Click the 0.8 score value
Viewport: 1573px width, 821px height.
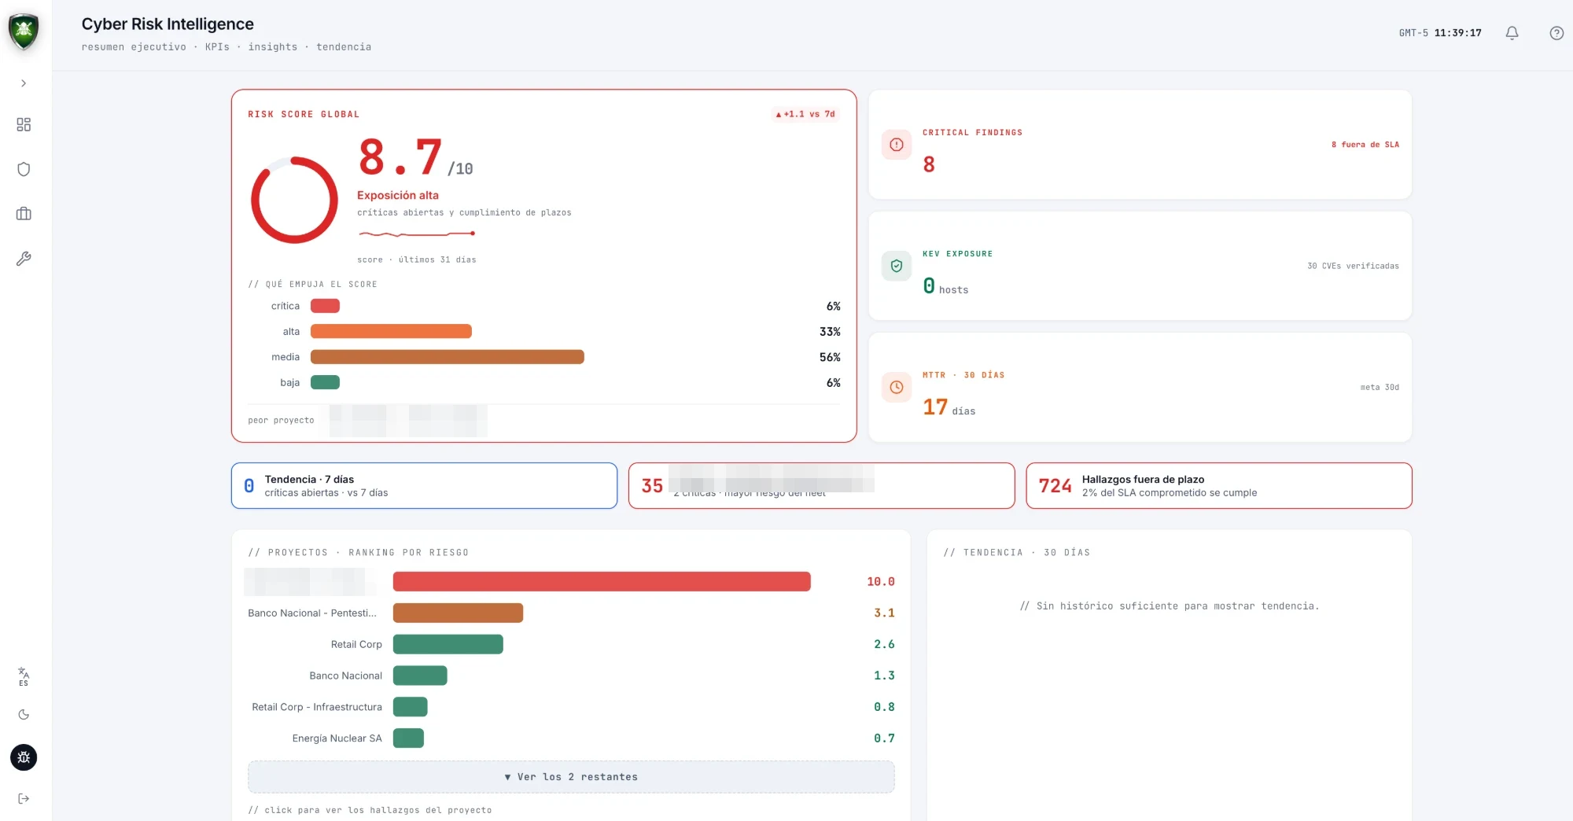coord(884,707)
